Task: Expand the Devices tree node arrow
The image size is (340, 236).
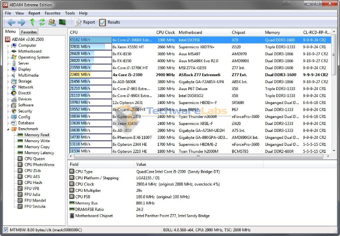Action: [x=8, y=99]
